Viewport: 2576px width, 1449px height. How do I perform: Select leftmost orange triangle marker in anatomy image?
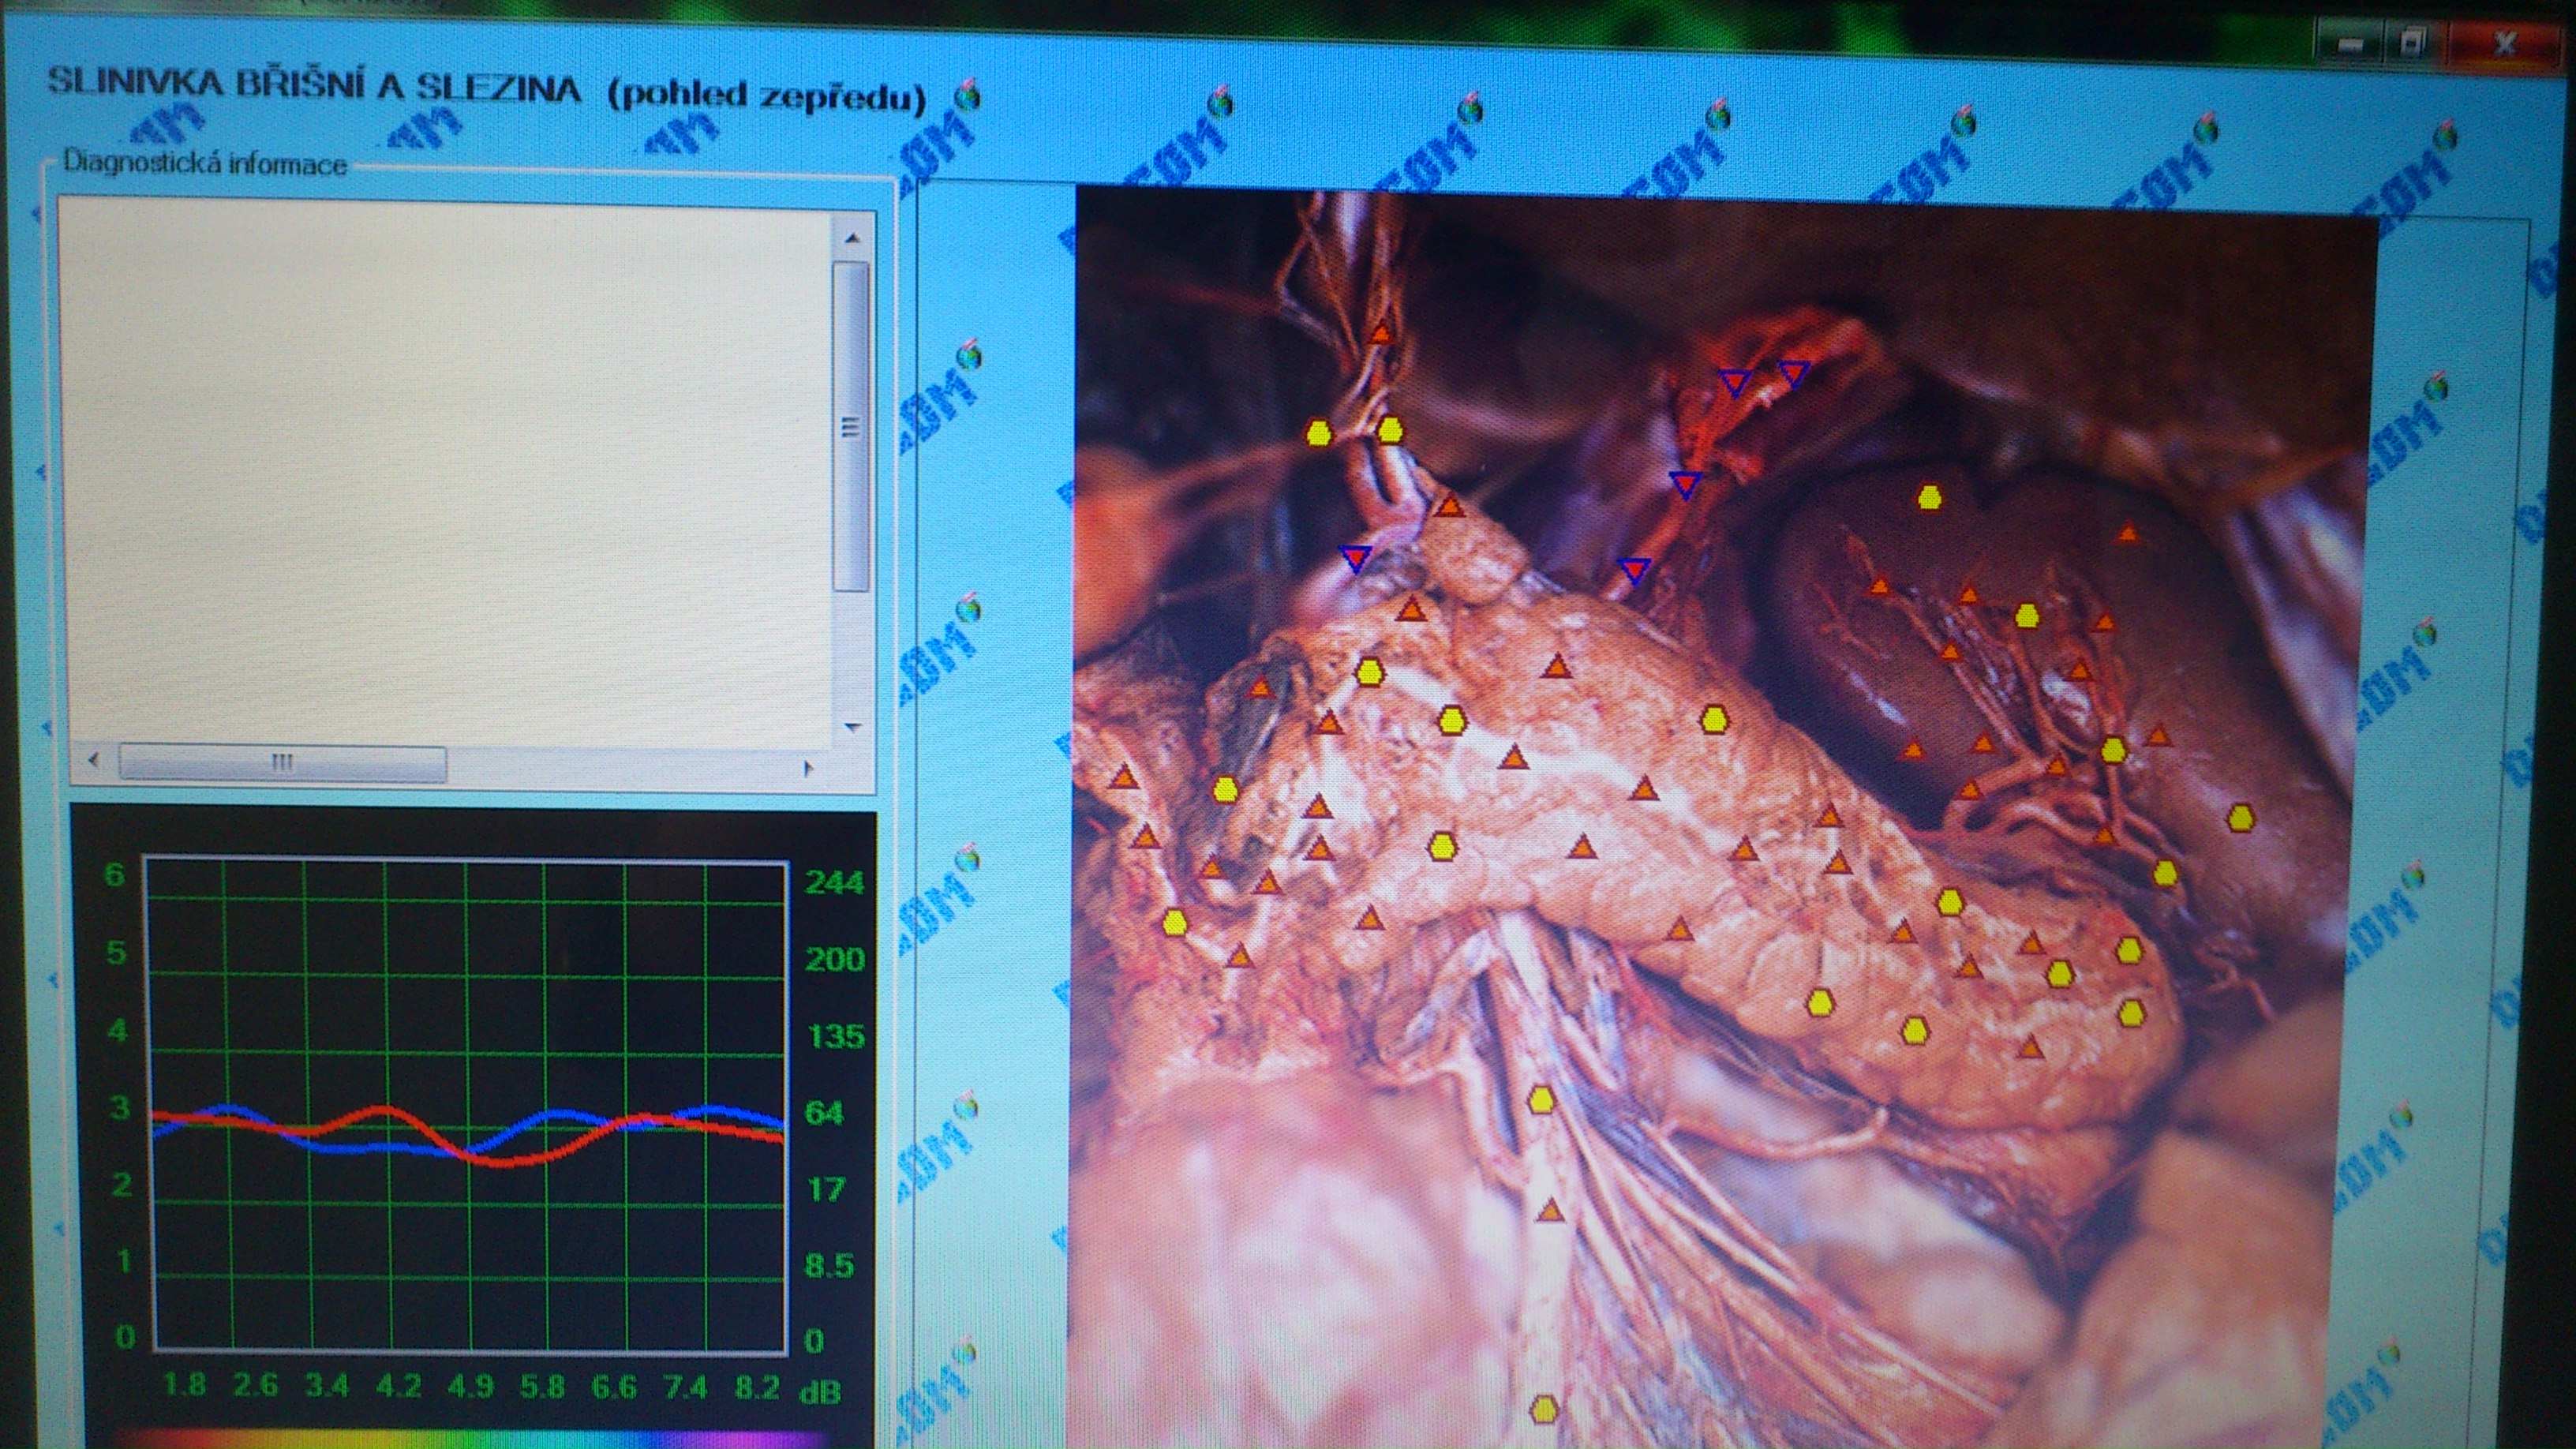pyautogui.click(x=1124, y=776)
